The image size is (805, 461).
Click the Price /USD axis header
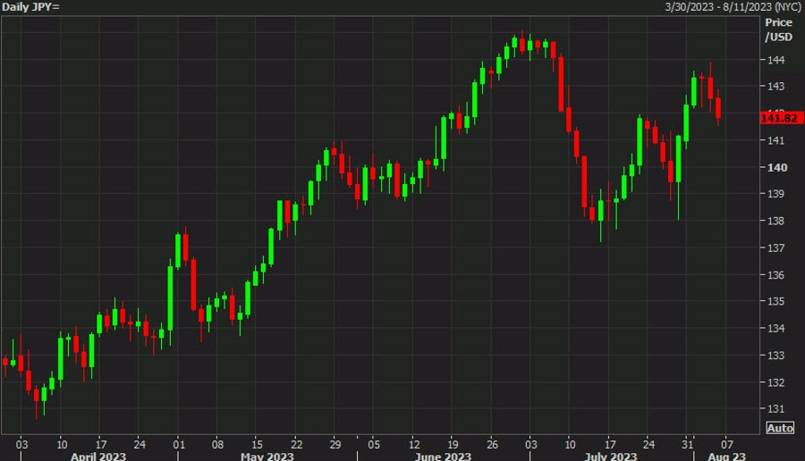click(x=778, y=29)
